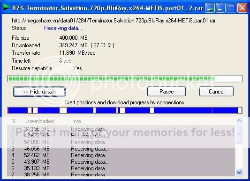Cancel the download

pos(216,92)
